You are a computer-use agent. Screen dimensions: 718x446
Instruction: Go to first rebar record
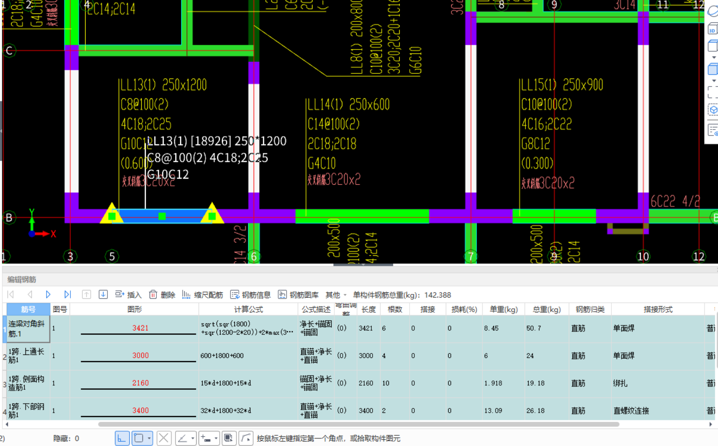[11, 295]
